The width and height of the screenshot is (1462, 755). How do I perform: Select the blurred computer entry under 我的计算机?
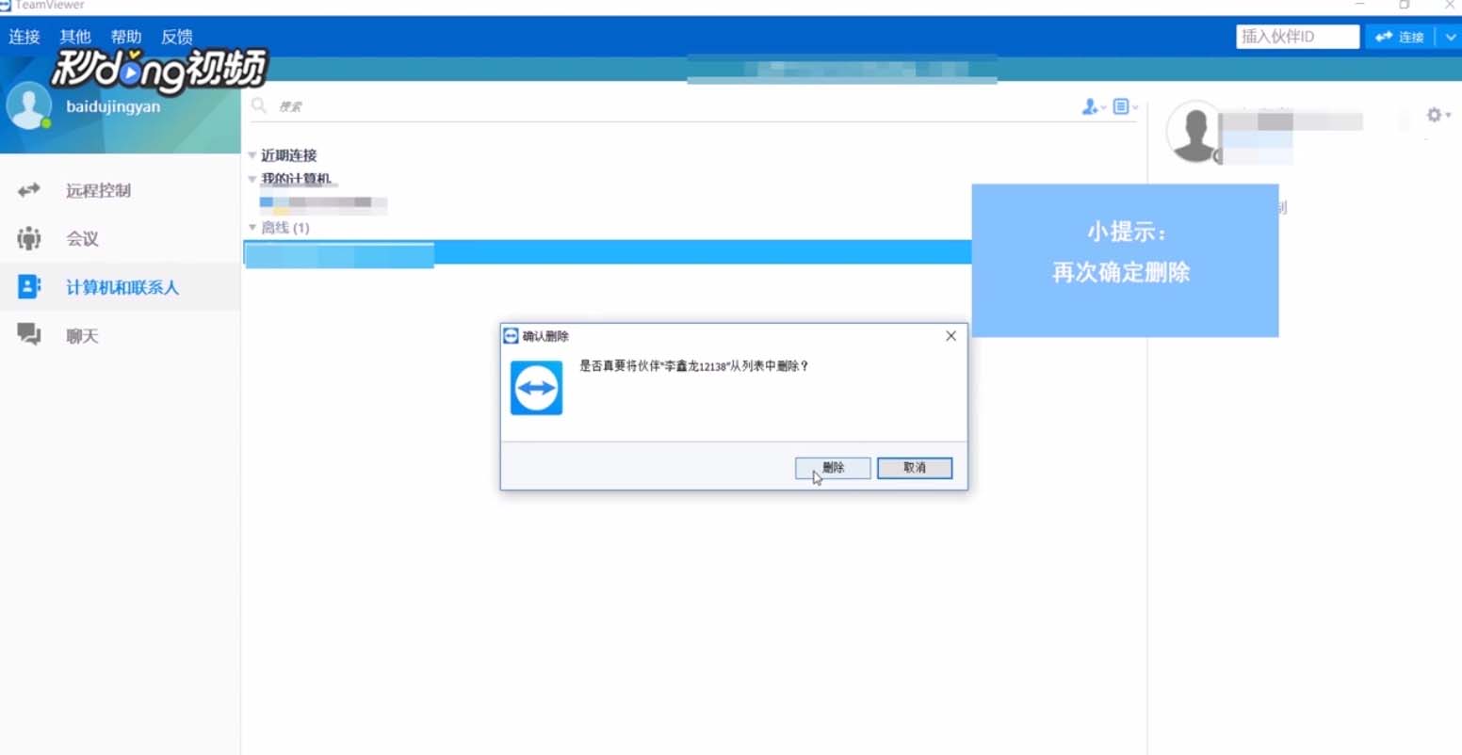coord(323,203)
